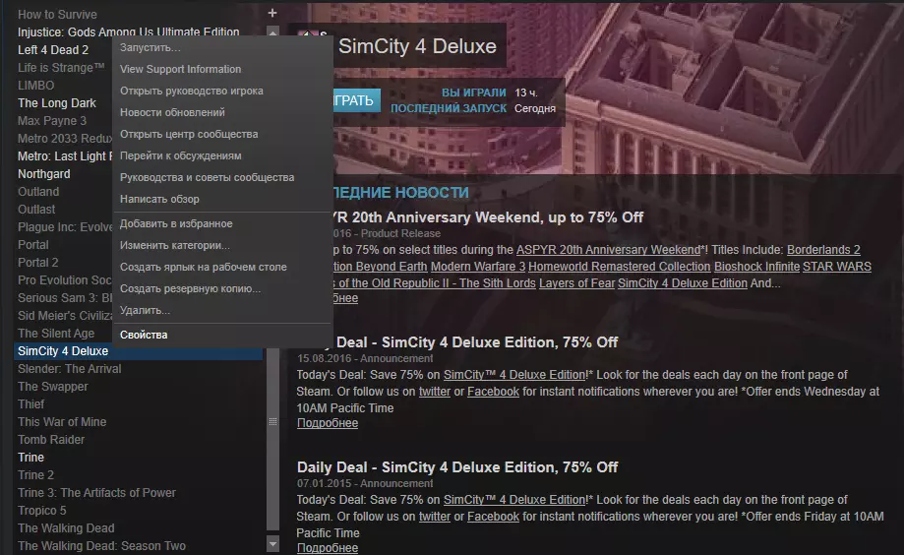Open ASPYR 20th Anniversary Weekend link
This screenshot has height=555, width=904.
point(608,250)
